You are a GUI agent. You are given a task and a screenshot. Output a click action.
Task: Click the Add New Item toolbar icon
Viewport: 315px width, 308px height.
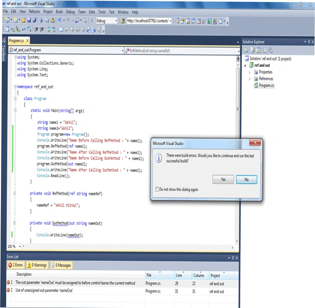pos(15,20)
